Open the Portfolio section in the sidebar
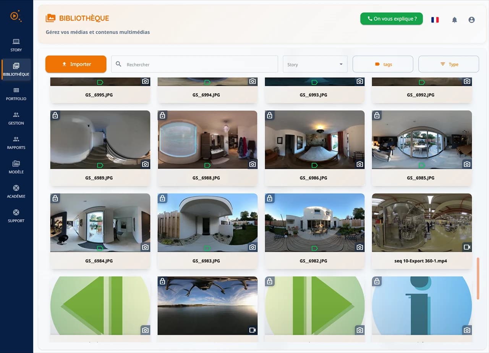 coord(16,94)
